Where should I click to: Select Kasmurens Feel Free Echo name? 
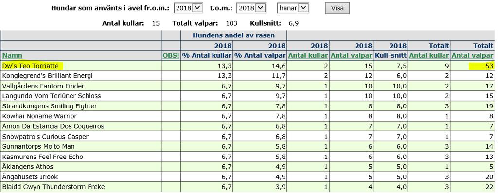click(x=43, y=157)
